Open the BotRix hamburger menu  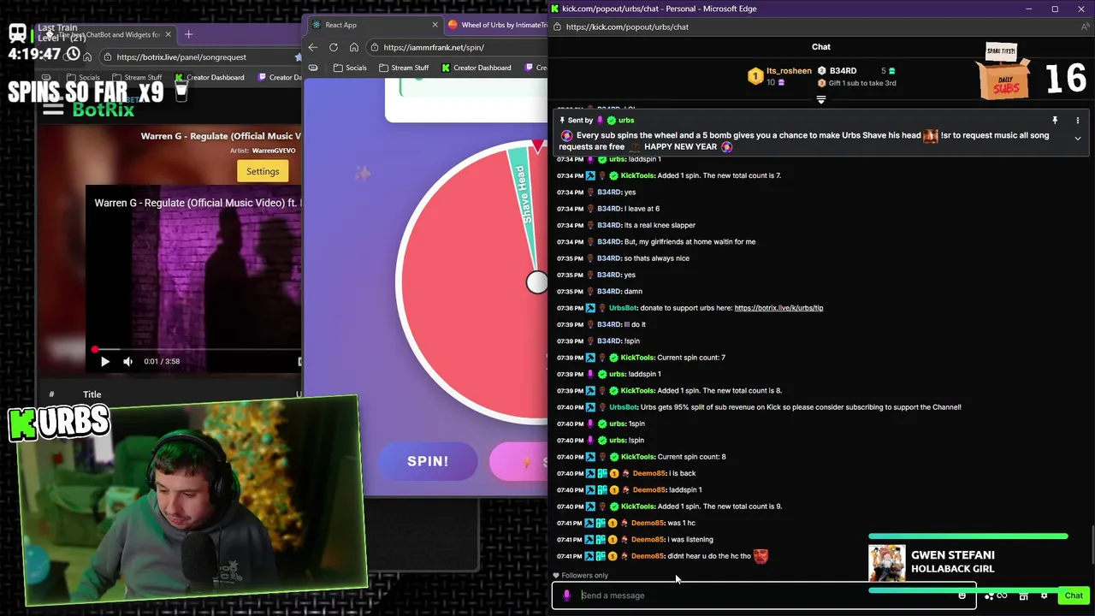point(53,109)
